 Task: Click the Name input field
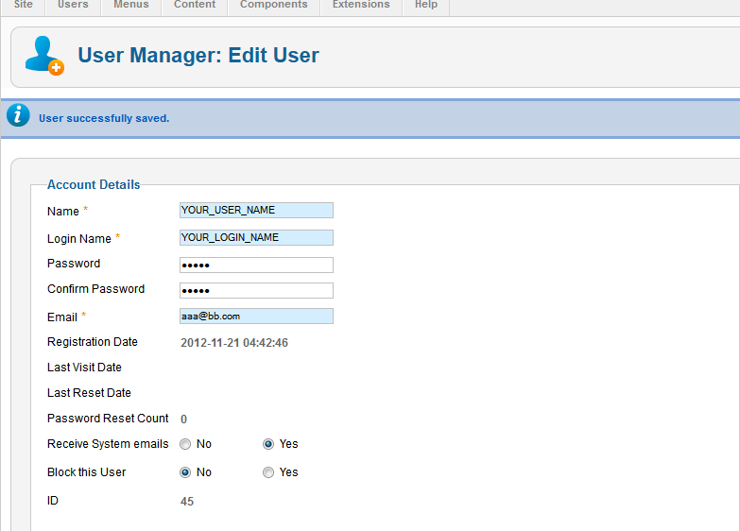[256, 211]
